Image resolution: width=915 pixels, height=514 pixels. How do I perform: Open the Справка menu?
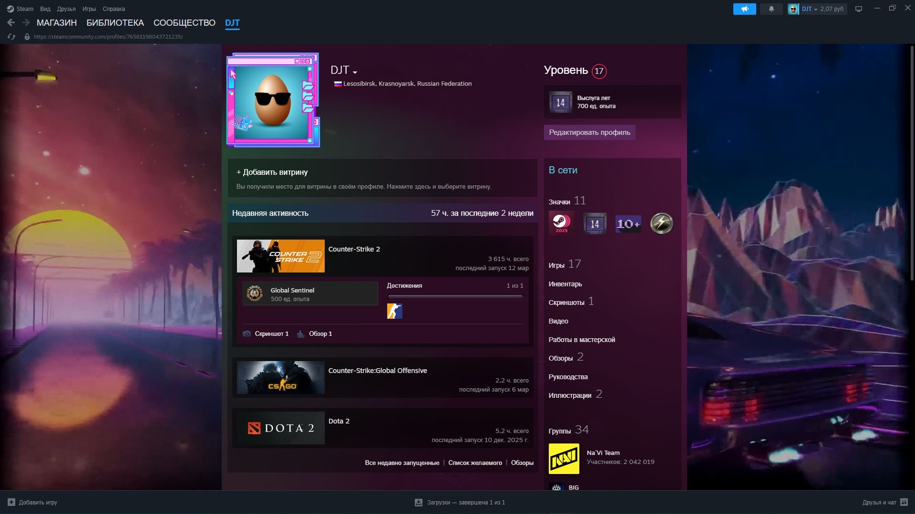(114, 9)
